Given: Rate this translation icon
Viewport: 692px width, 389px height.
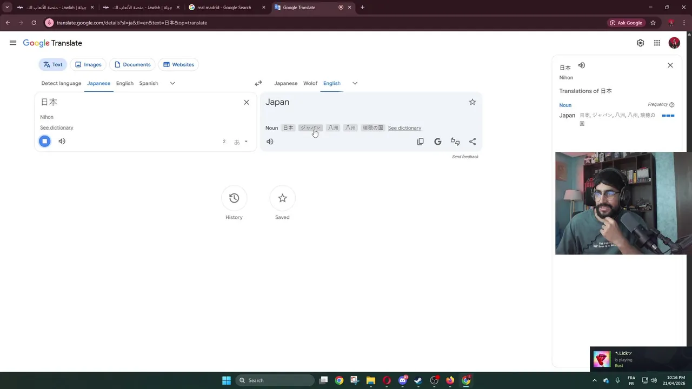Looking at the screenshot, I should point(455,142).
